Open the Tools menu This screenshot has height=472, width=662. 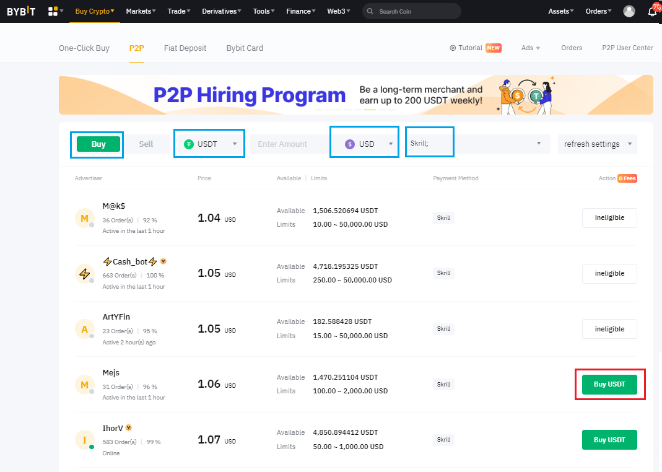[x=263, y=11]
